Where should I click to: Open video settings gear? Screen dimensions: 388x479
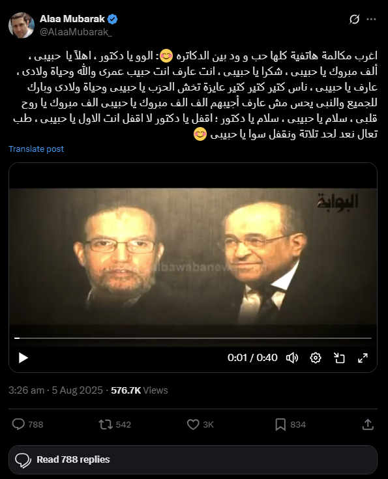click(x=316, y=358)
